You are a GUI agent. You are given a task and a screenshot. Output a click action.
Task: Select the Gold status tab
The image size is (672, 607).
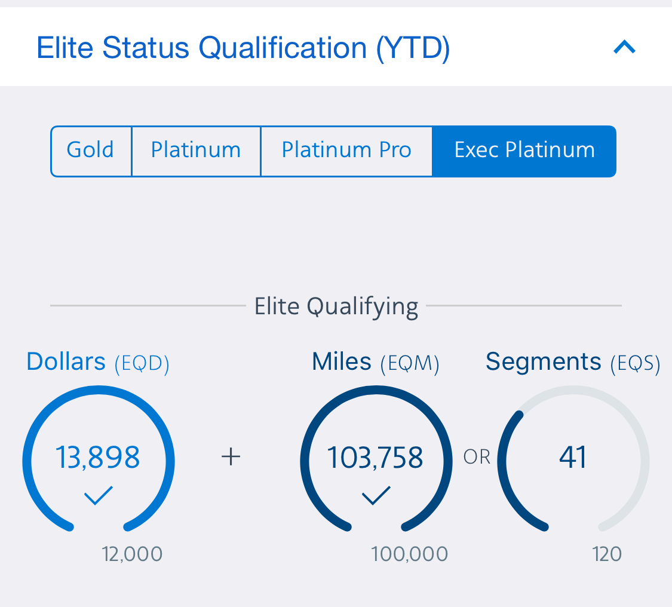91,150
